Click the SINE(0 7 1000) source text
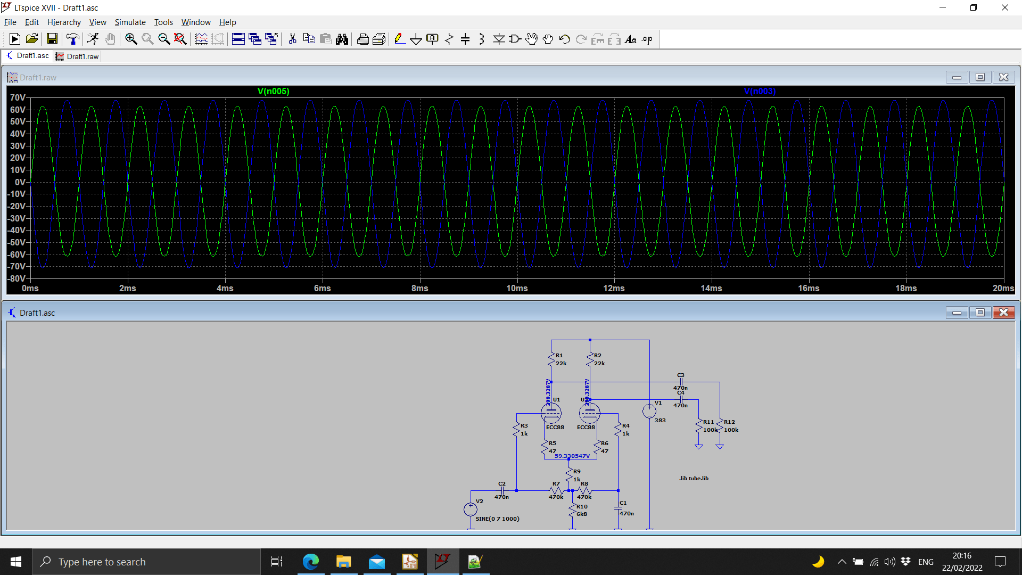The width and height of the screenshot is (1022, 575). pos(497,519)
